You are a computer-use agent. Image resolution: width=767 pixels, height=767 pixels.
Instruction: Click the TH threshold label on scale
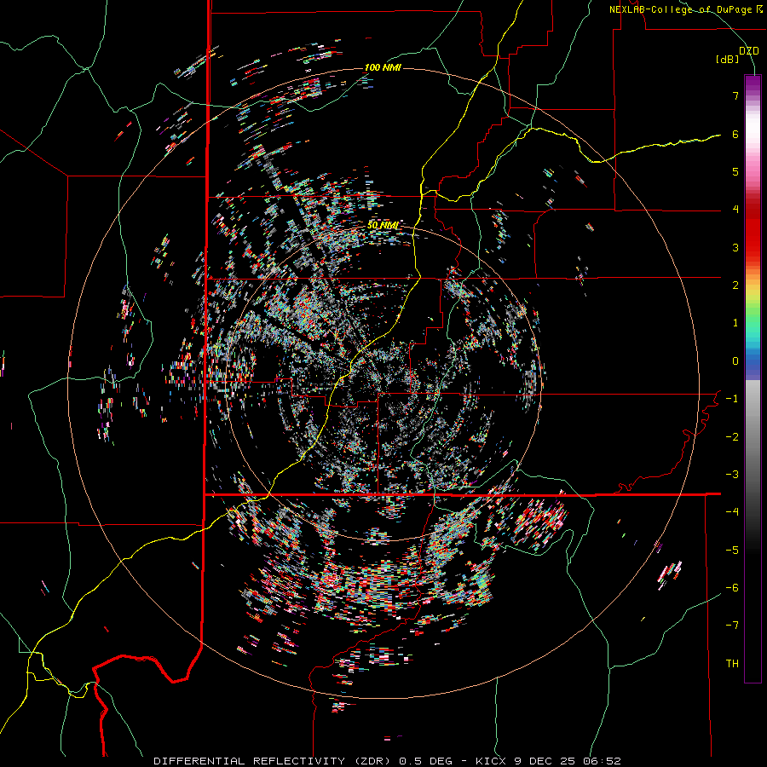coord(732,664)
